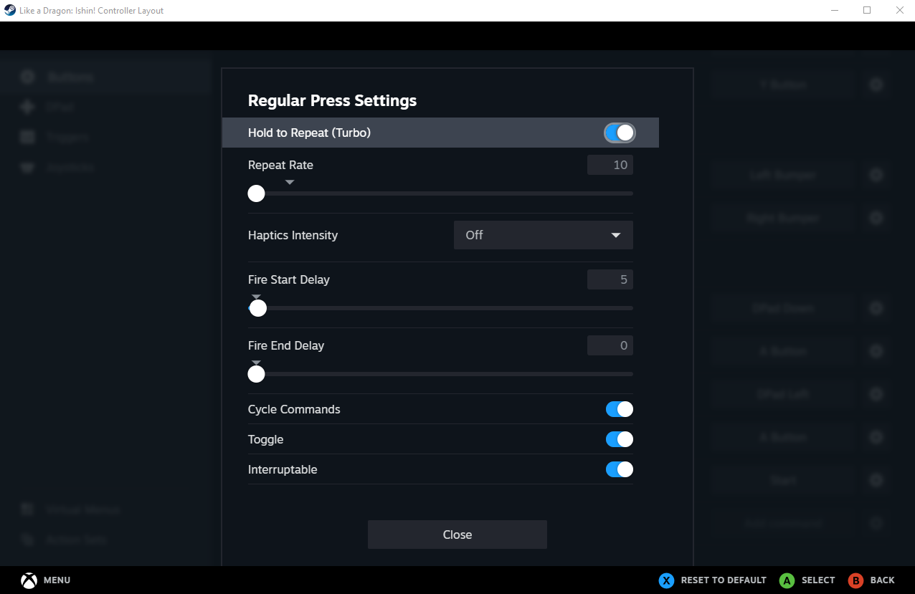915x594 pixels.
Task: Click the Steam logo in the title bar
Action: 10,11
